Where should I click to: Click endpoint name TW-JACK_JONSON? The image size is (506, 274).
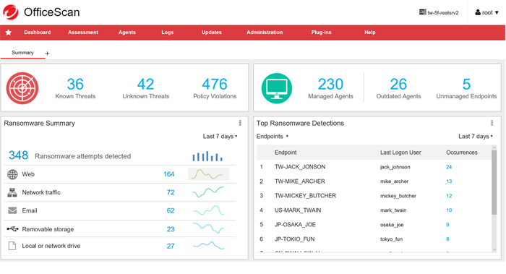coord(300,167)
